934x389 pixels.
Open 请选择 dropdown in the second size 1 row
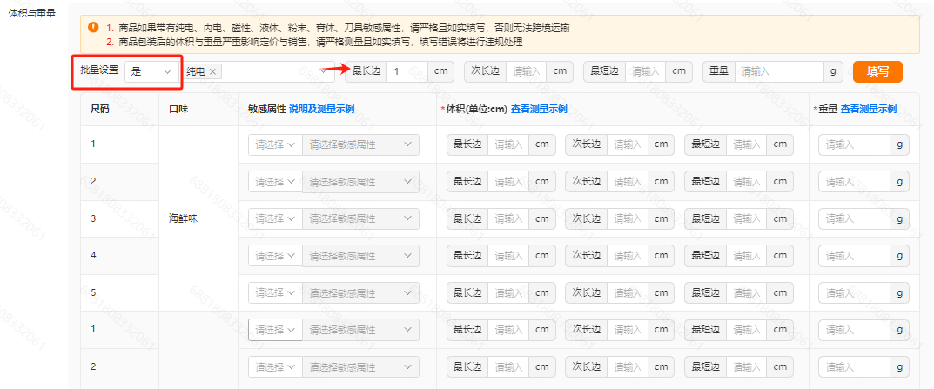point(274,330)
